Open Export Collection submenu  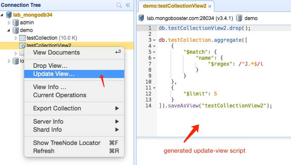coord(74,108)
